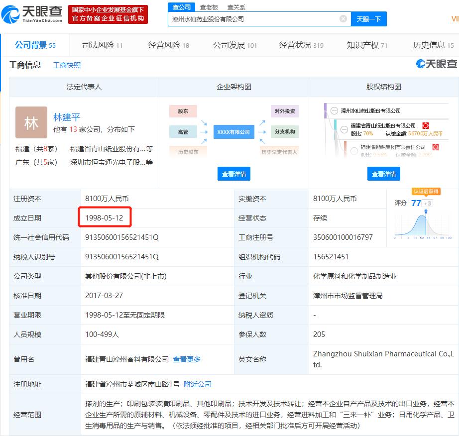
Task: Click the 天眼一下 search button
Action: pyautogui.click(x=367, y=18)
